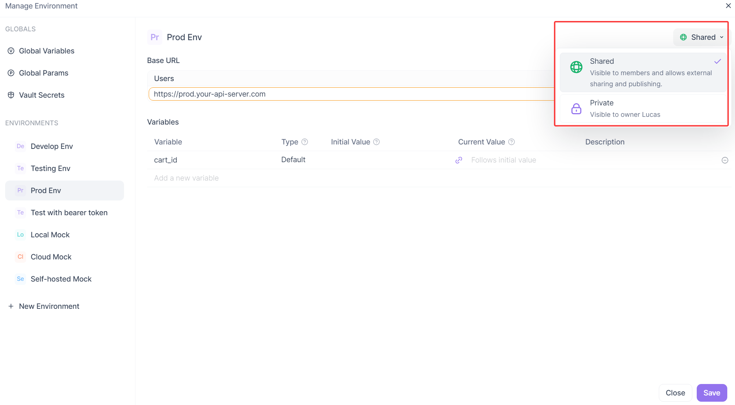Click the help icon next to Current Value

click(511, 142)
